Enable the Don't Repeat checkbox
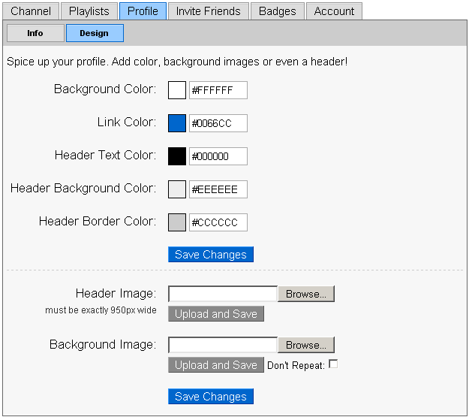The width and height of the screenshot is (469, 417). [x=333, y=364]
